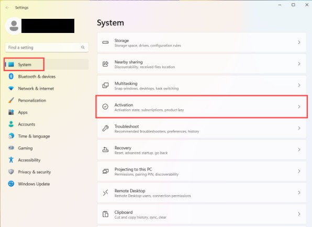The height and width of the screenshot is (227, 312).
Task: Go to Accounts settings
Action: tap(47, 124)
